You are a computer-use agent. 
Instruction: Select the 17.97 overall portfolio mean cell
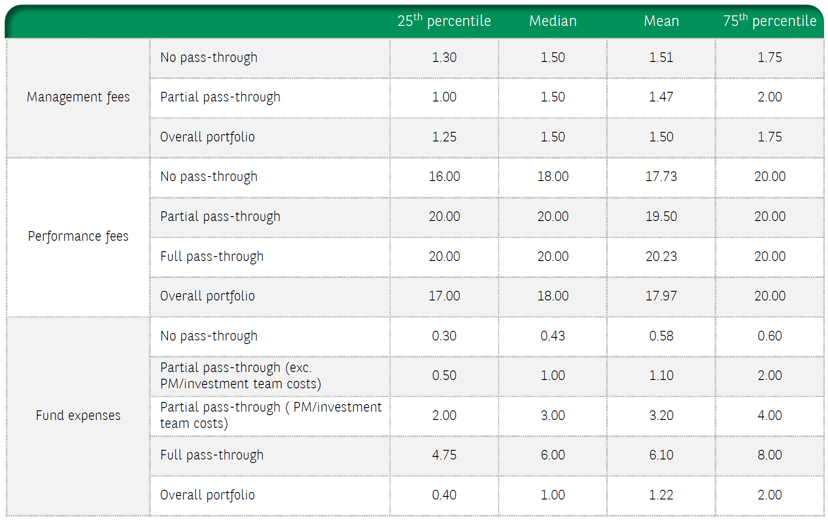pos(661,296)
